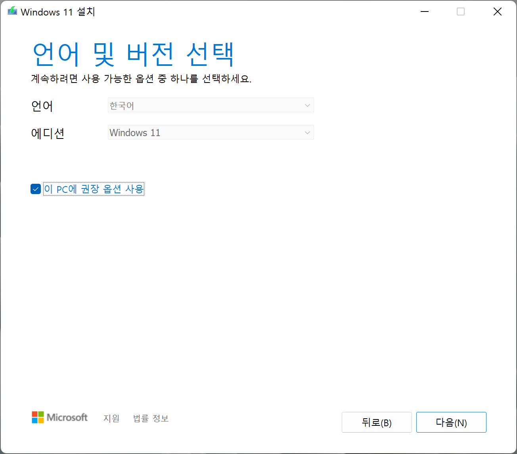Click the Windows 11 setup title bar icon
Screen dimensions: 517x454
click(12, 12)
